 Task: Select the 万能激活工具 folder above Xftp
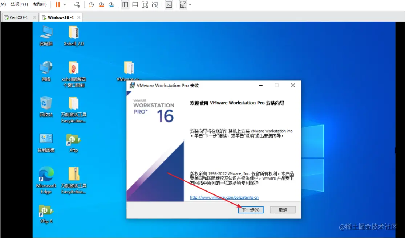(x=74, y=110)
